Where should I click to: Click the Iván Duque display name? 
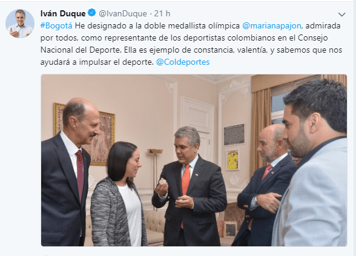coord(63,13)
